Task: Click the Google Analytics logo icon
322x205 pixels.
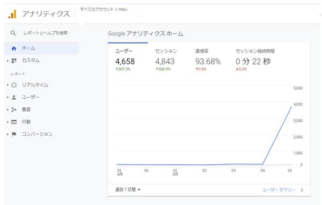Action: (12, 14)
